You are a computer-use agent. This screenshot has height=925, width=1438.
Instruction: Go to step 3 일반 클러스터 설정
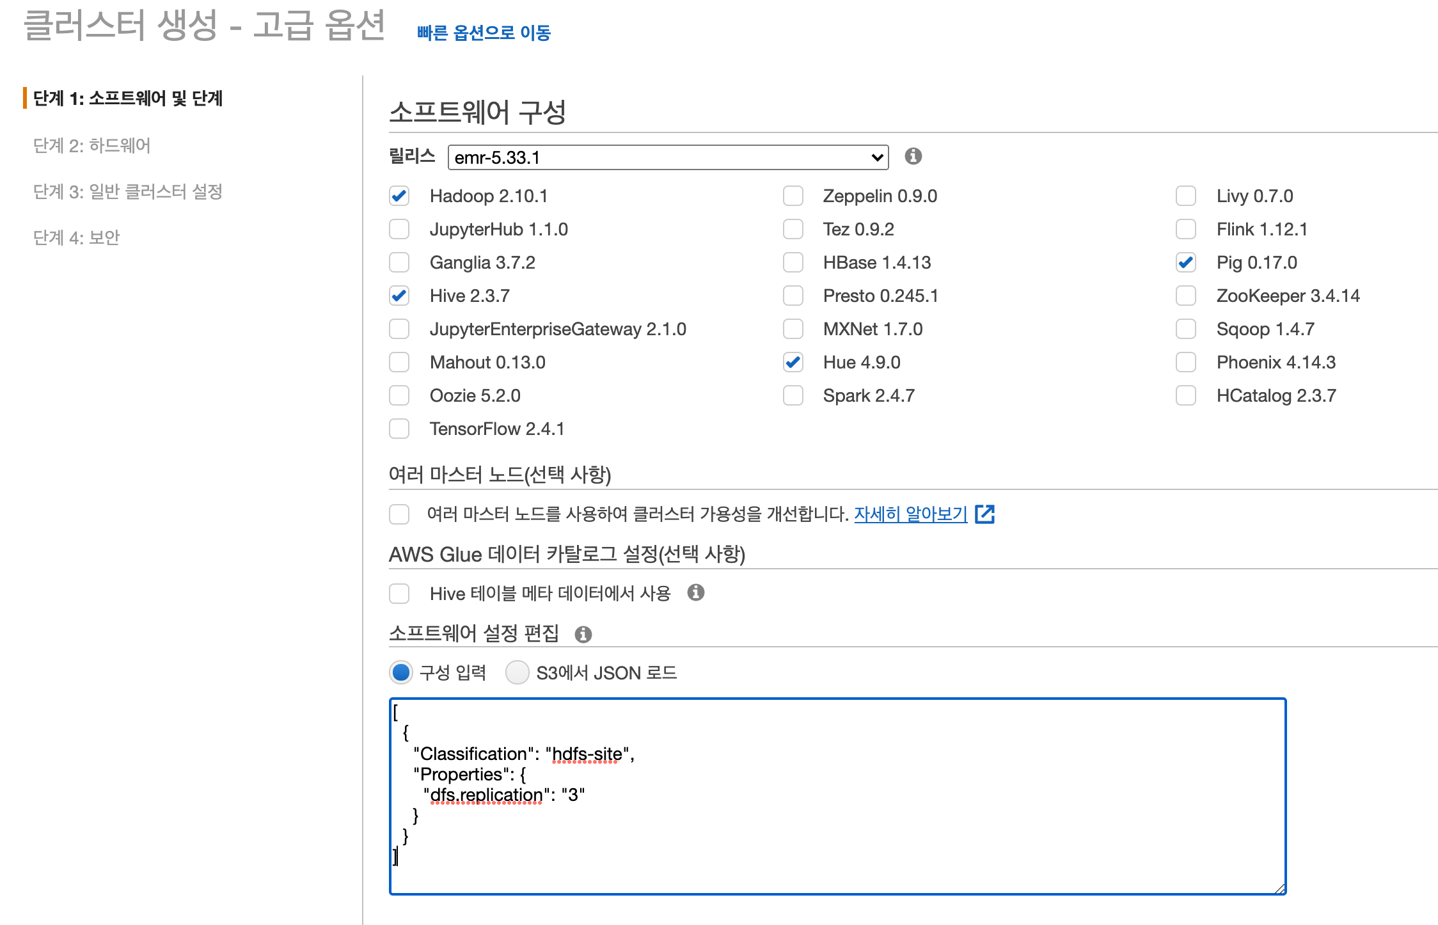[127, 192]
